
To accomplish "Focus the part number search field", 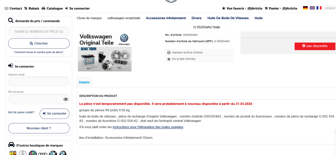I will click(x=39, y=32).
